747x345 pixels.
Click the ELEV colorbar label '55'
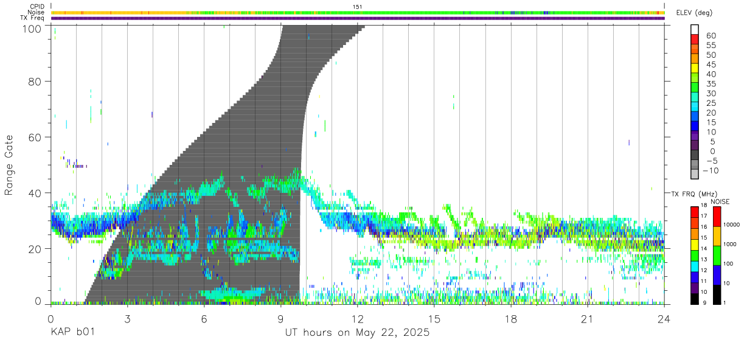pyautogui.click(x=711, y=45)
